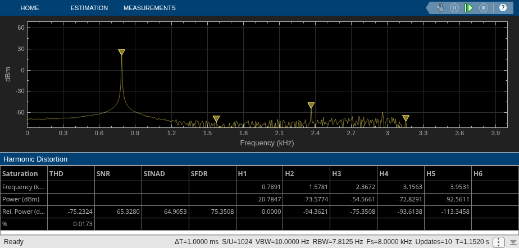This screenshot has height=248, width=519.
Task: Select the second harmonic marker near 1.58 kHz
Action: click(216, 118)
